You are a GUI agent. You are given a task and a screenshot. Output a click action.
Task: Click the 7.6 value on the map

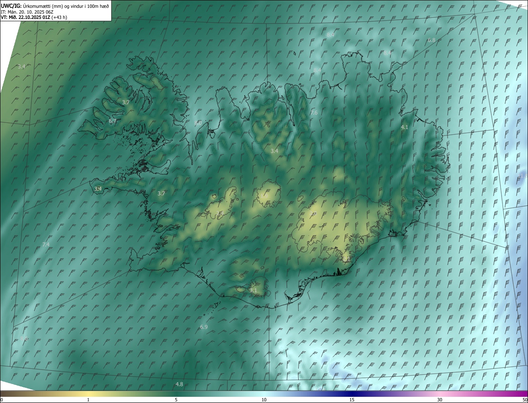(x=314, y=112)
